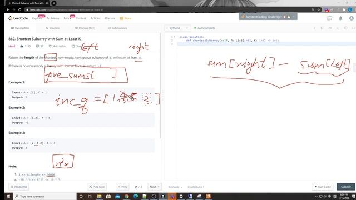Screen dimensions: 356x200
Task: Open a new browser tab
Action: [54, 3]
